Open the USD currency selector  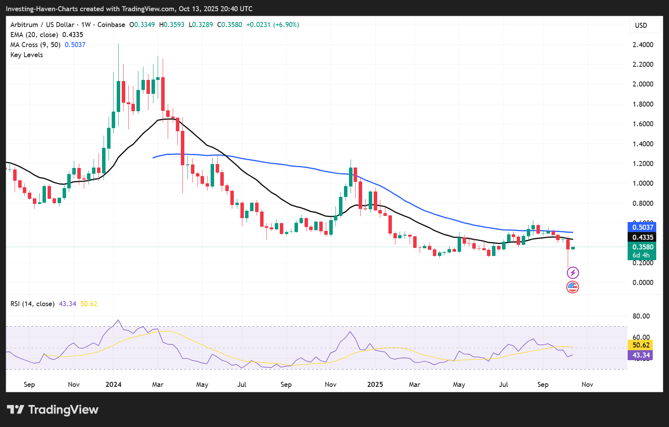pyautogui.click(x=641, y=25)
